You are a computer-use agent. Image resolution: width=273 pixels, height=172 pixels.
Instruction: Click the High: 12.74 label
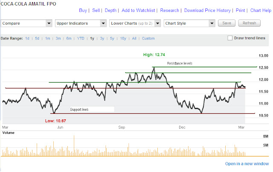(x=154, y=55)
